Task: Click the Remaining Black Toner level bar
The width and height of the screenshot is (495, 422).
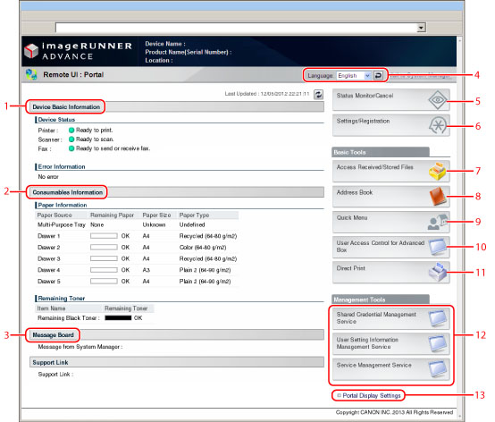Action: click(118, 318)
